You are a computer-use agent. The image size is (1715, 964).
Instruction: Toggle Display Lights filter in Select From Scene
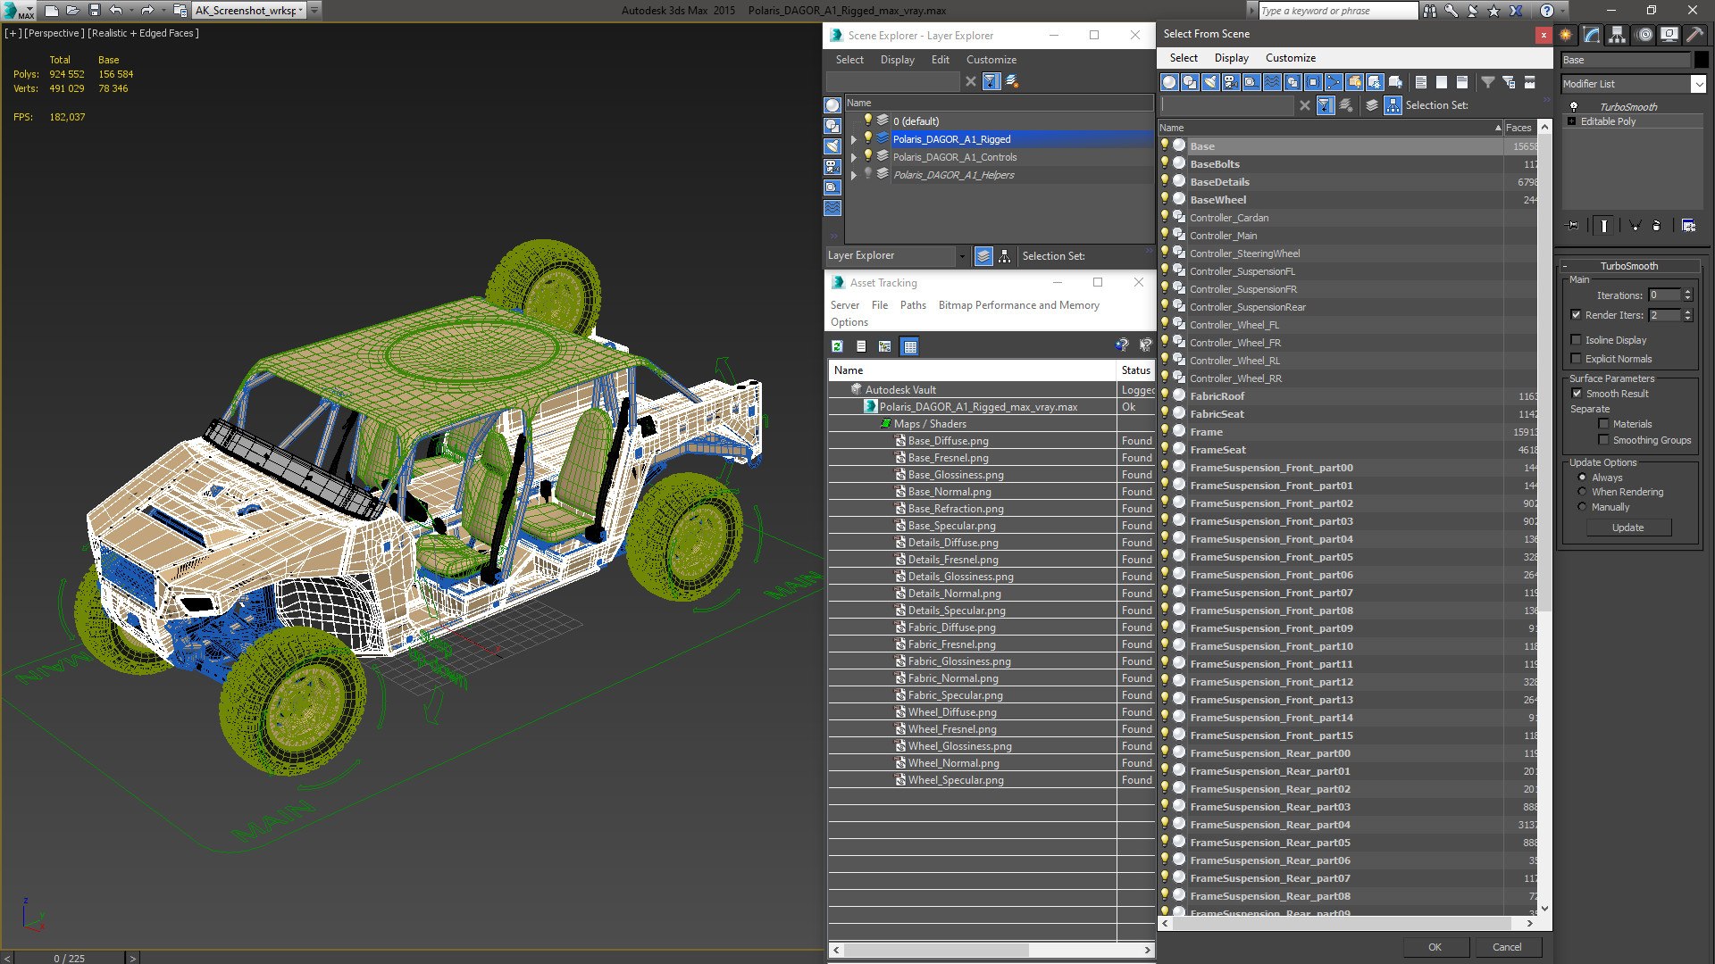coord(1210,82)
